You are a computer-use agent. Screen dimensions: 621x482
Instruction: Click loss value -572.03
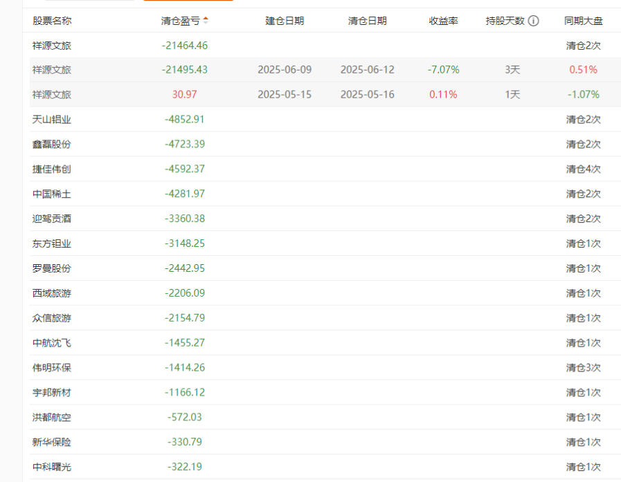tap(185, 417)
